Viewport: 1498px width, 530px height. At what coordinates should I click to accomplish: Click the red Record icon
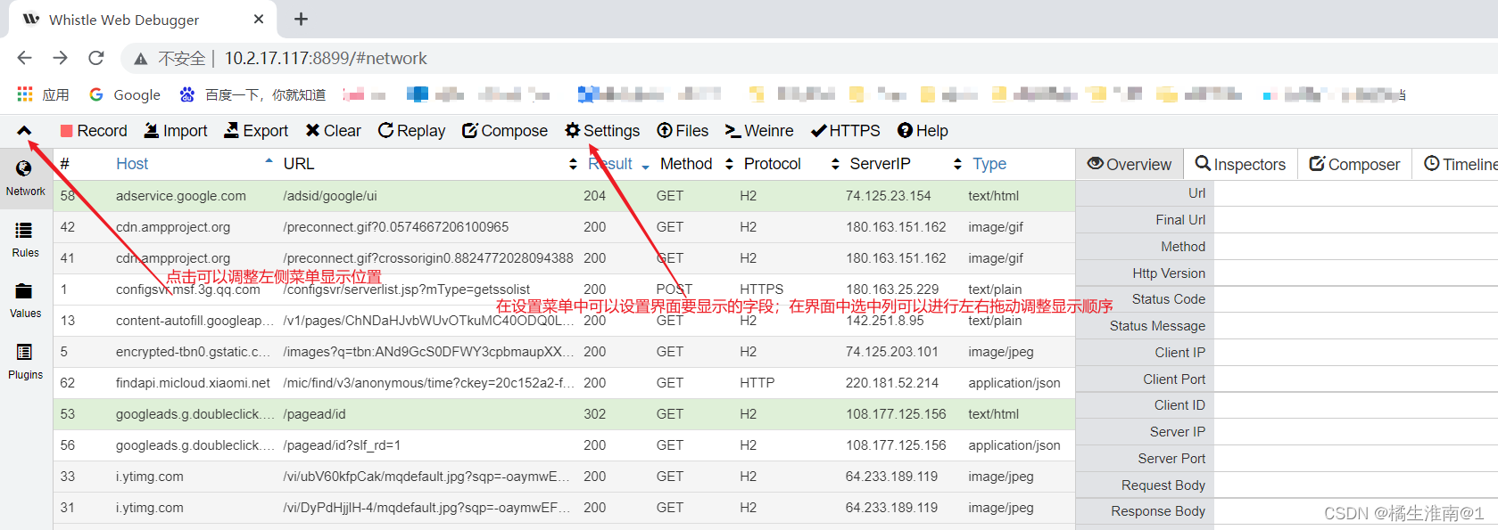66,131
